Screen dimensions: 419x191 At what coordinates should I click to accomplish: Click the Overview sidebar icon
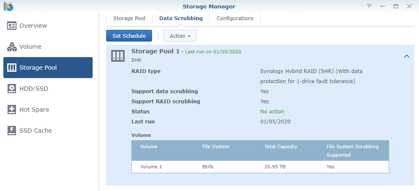click(x=12, y=26)
